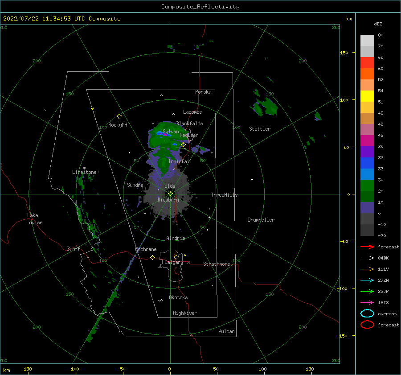Select the Sundre city label

click(x=135, y=185)
